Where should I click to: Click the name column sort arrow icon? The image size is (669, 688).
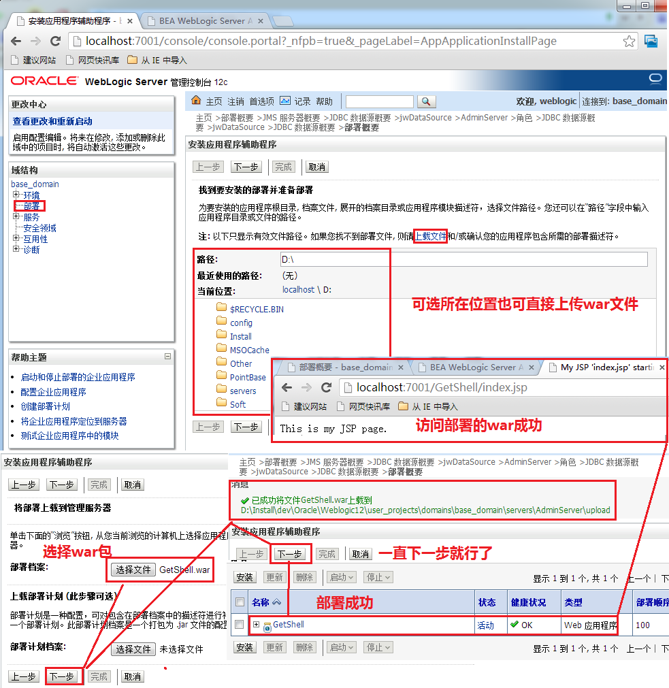[277, 602]
